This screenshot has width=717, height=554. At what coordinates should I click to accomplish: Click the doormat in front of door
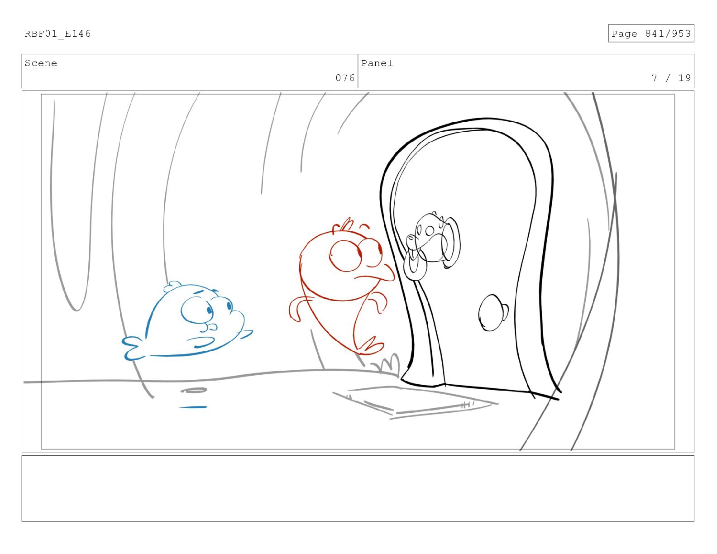click(415, 402)
